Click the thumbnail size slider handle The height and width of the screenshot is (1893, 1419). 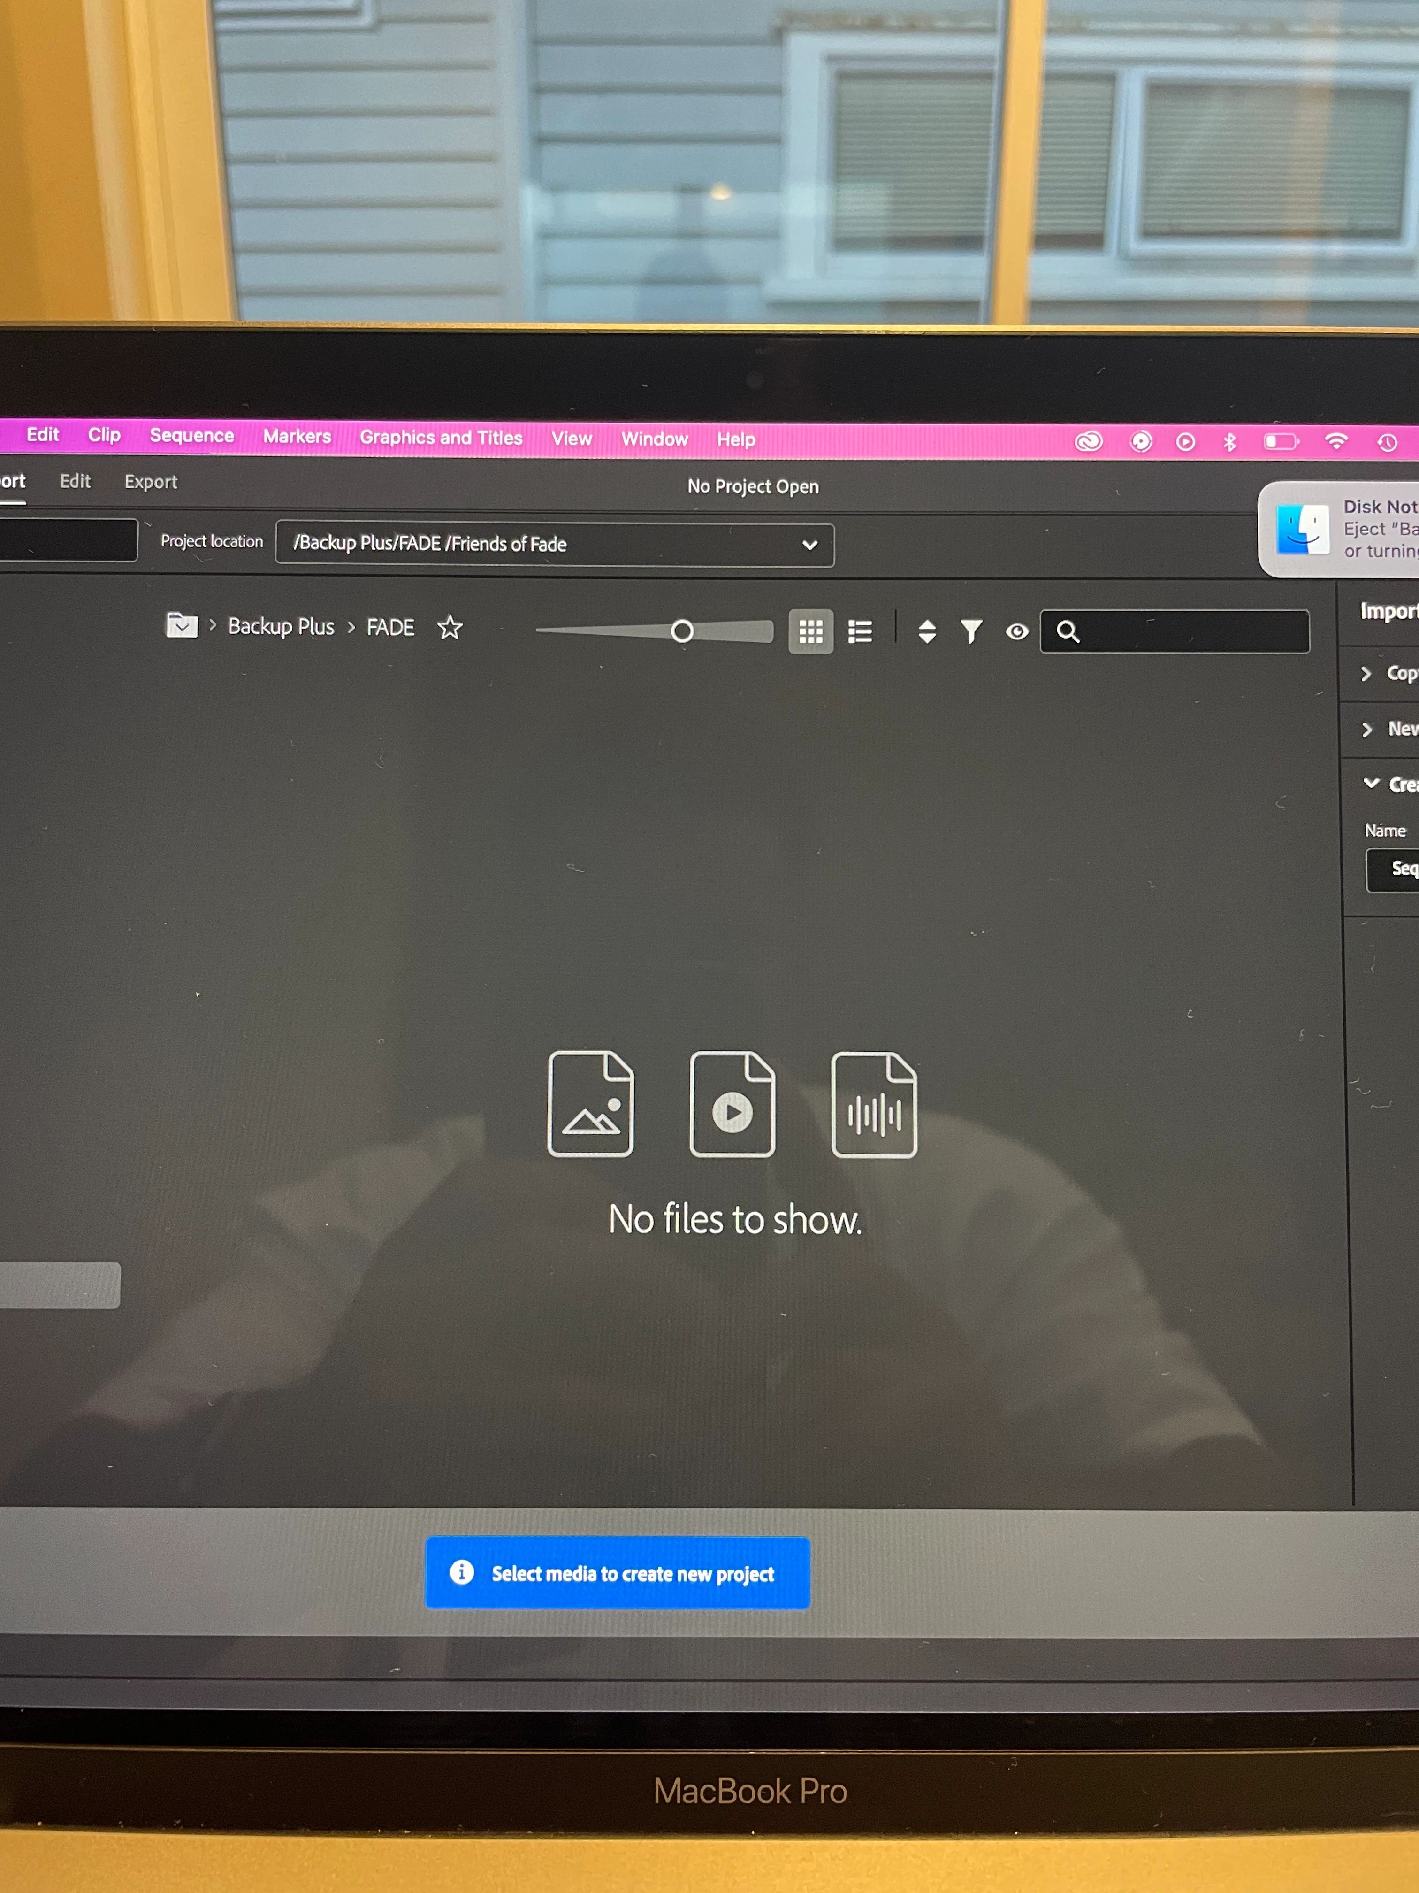(682, 631)
